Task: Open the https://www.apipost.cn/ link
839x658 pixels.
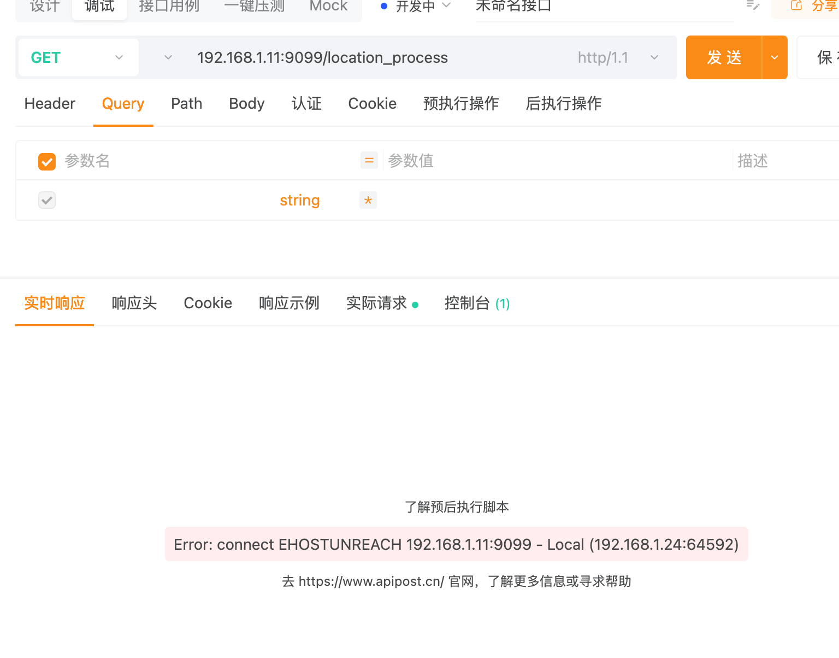Action: [x=371, y=581]
